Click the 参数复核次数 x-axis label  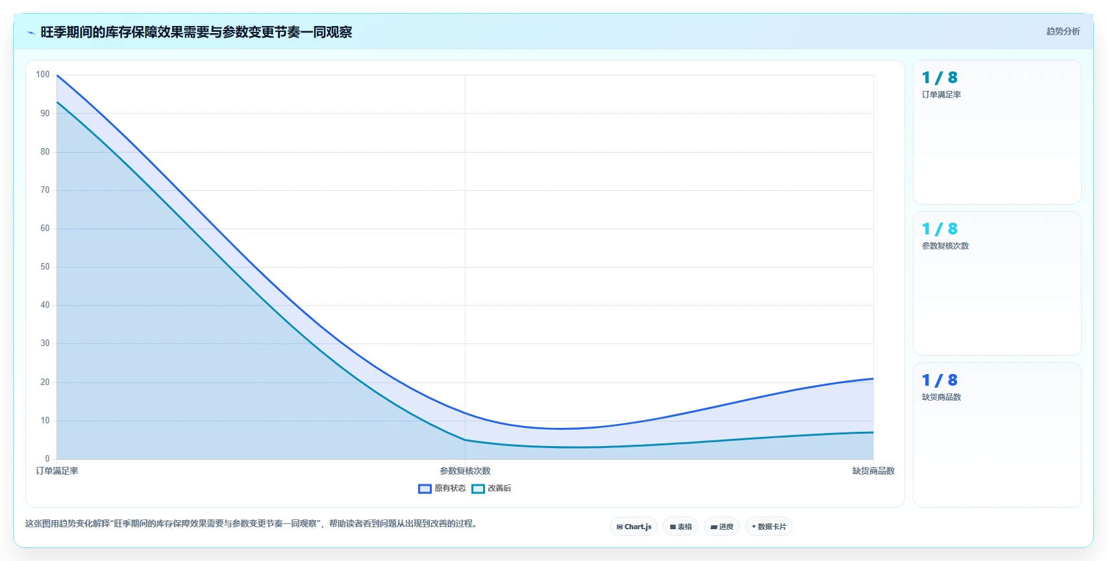pos(465,471)
